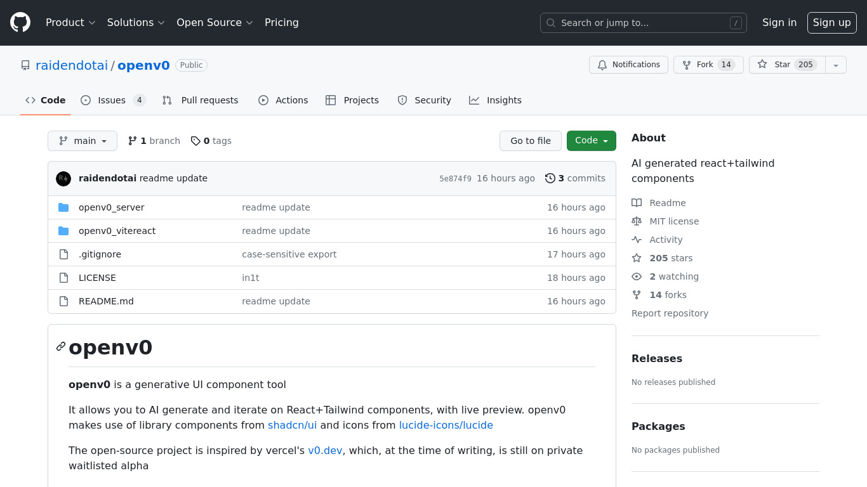Open the 'case-sensitive export' commit message
This screenshot has height=487, width=867.
pyautogui.click(x=289, y=254)
